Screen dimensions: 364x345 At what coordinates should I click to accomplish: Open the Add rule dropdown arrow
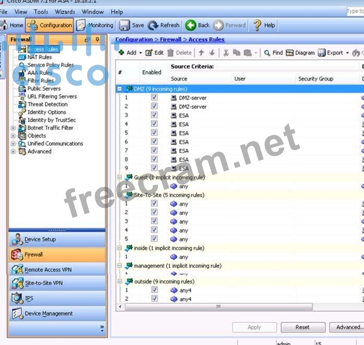click(140, 53)
